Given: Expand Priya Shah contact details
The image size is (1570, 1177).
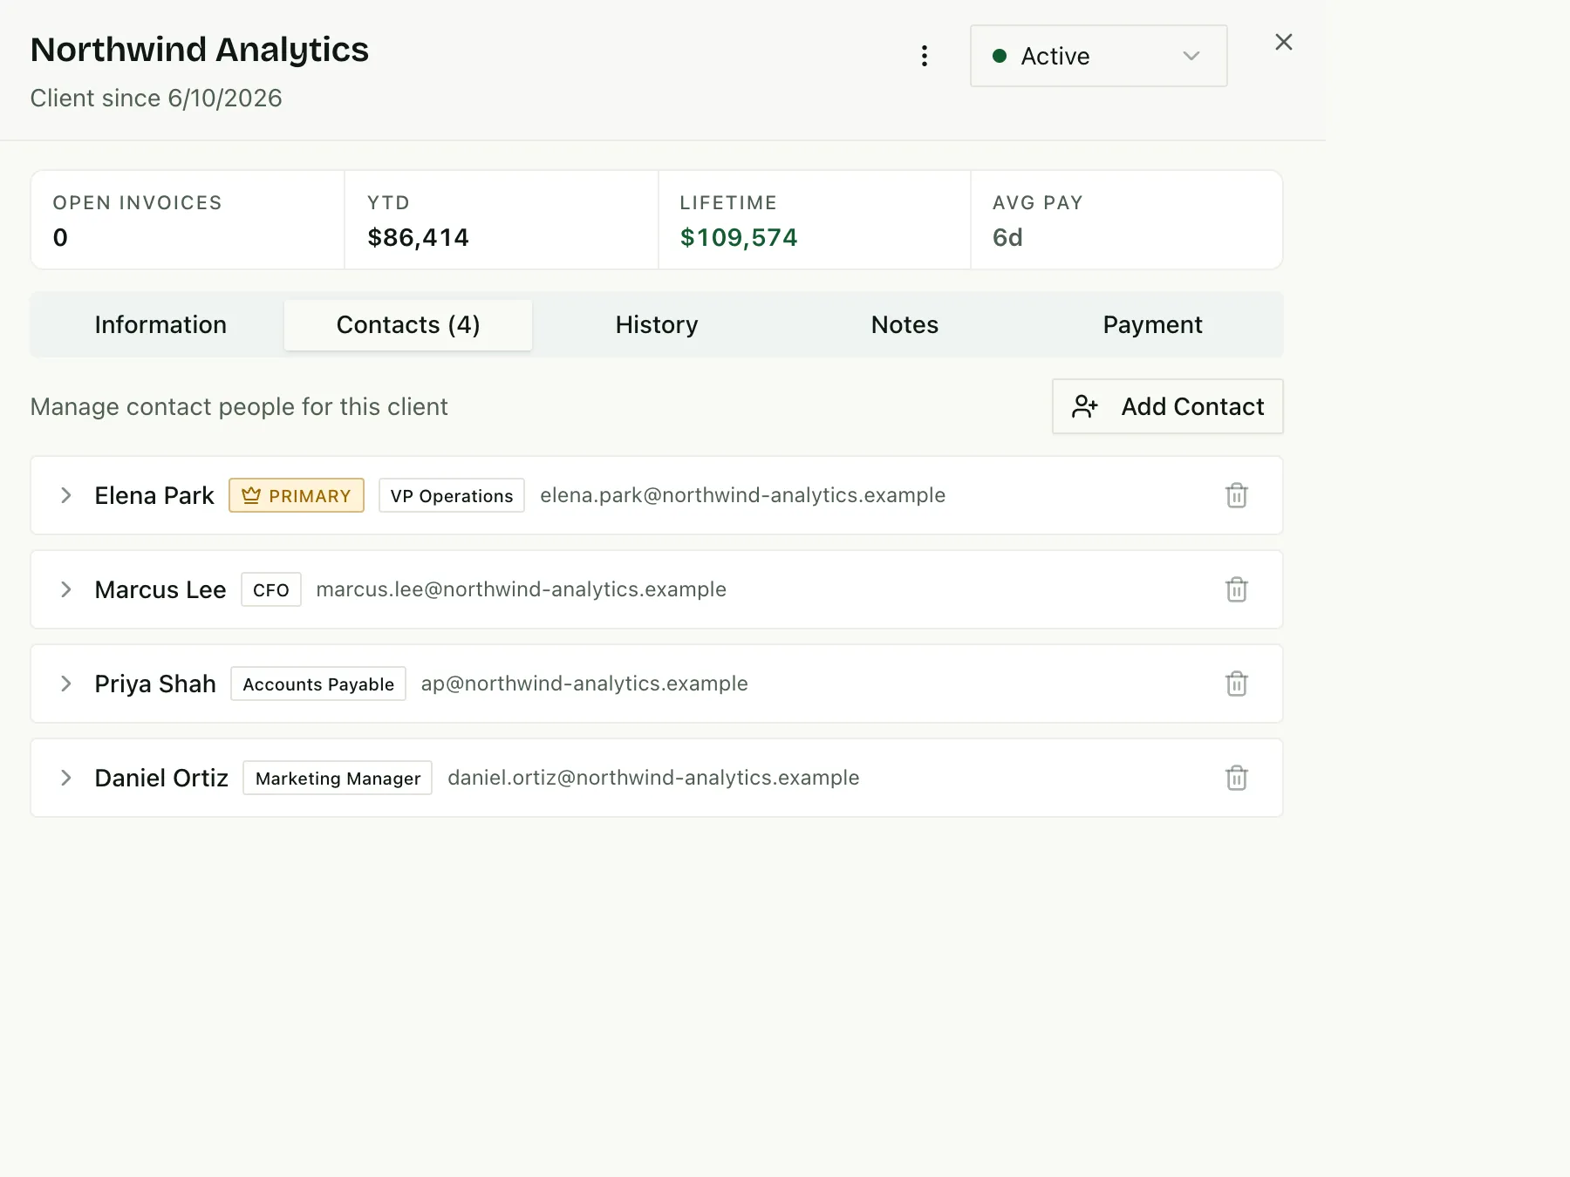Looking at the screenshot, I should pos(65,684).
